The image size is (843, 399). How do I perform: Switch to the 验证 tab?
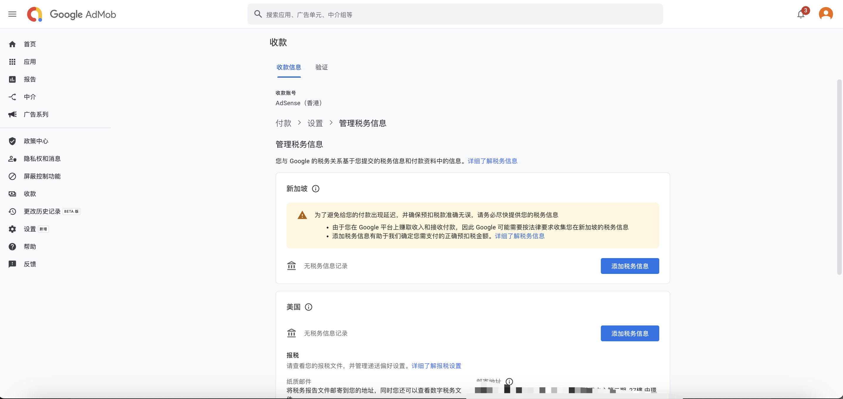click(321, 68)
